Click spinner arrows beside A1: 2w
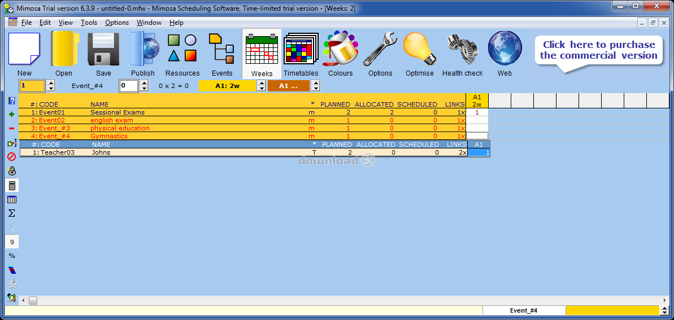The image size is (674, 320). [x=261, y=86]
